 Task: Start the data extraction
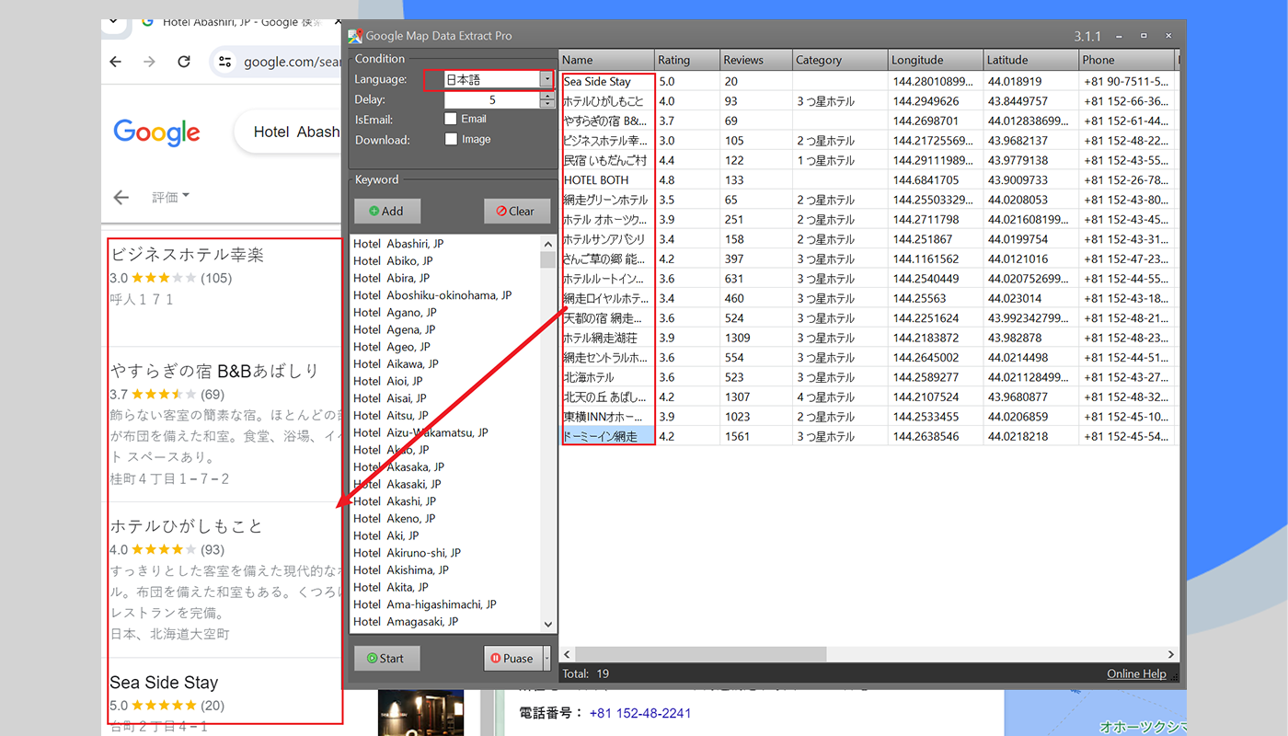pyautogui.click(x=386, y=658)
